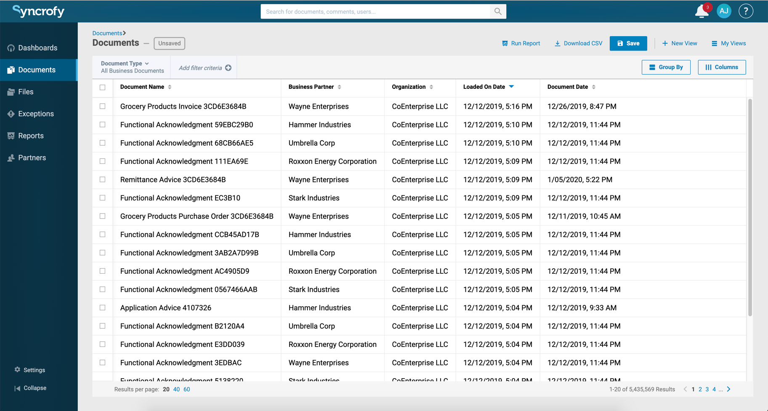This screenshot has height=411, width=768.
Task: Check the select-all checkbox in table header
Action: pos(102,87)
